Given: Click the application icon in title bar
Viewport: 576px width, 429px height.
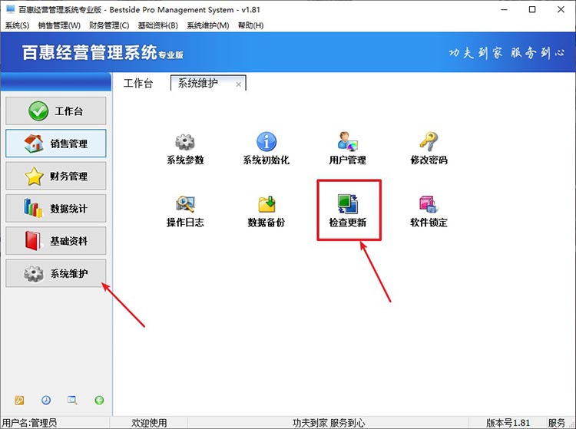Looking at the screenshot, I should point(10,9).
